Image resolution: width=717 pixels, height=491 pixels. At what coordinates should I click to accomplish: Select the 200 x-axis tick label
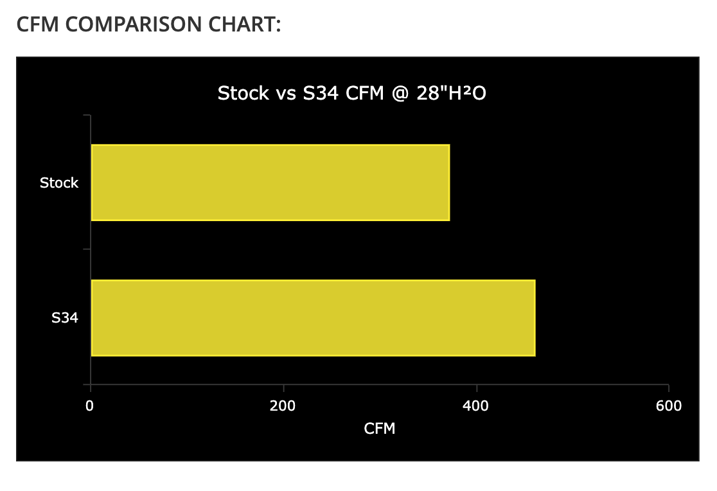283,406
